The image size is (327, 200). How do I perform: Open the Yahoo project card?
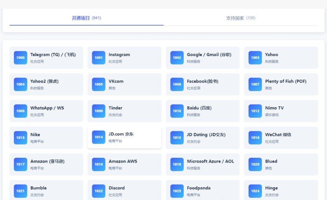pos(281,58)
